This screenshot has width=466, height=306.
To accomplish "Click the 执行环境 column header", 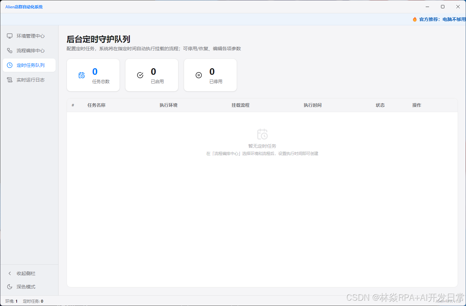I will [168, 105].
